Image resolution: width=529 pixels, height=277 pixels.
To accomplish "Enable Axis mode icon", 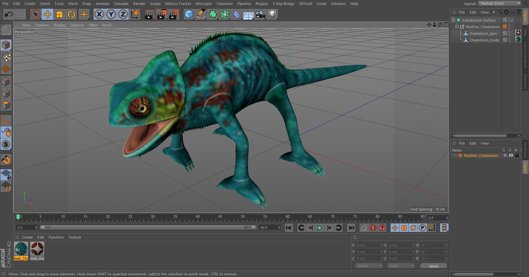I will click(6, 120).
